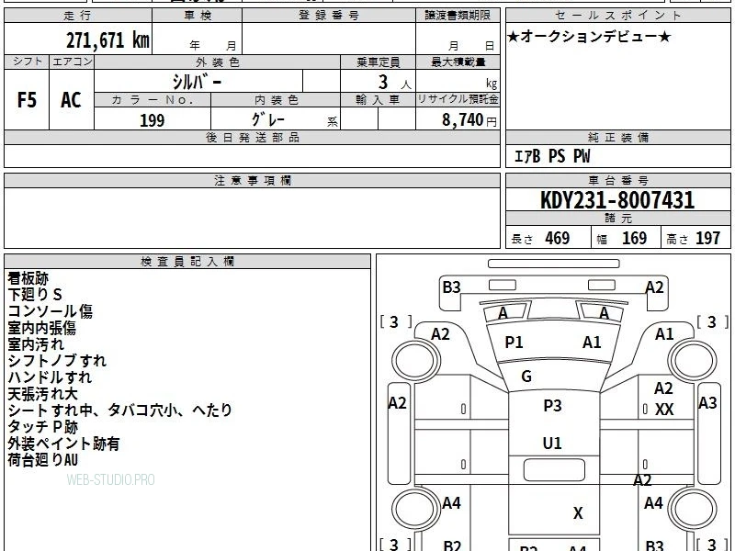This screenshot has width=735, height=551.
Task: Click the 車検 header cell
Action: (198, 15)
